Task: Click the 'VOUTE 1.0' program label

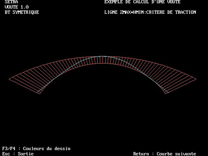Action: pyautogui.click(x=17, y=7)
